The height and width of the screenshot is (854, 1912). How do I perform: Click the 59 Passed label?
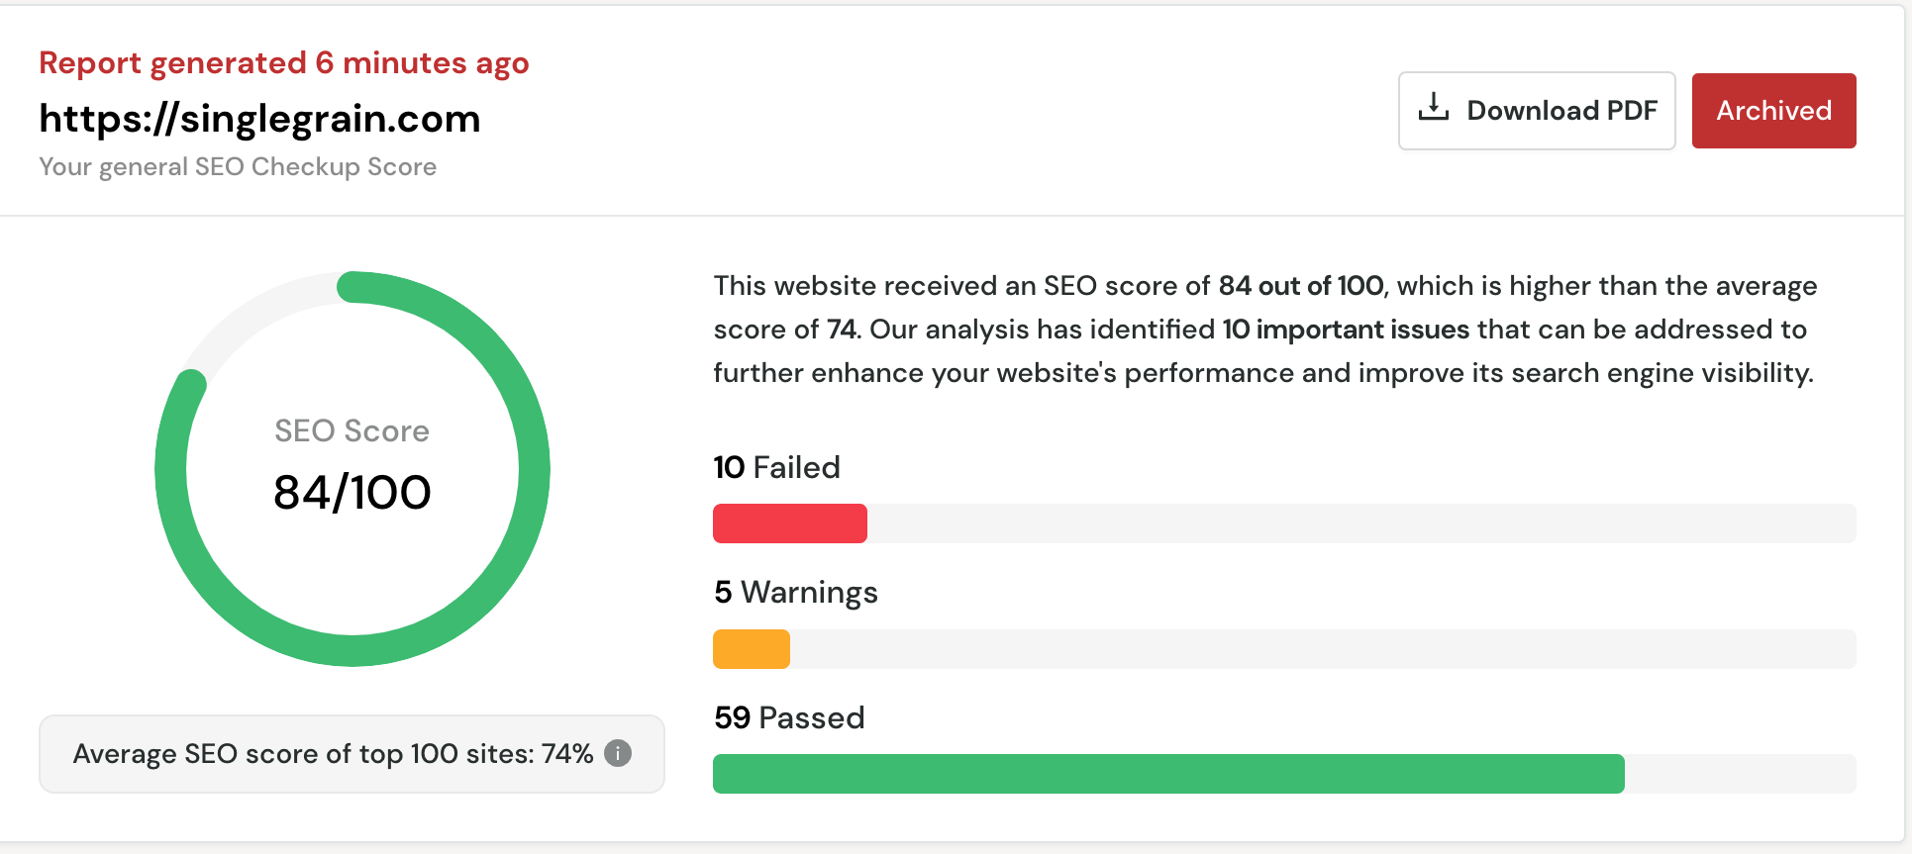tap(789, 717)
